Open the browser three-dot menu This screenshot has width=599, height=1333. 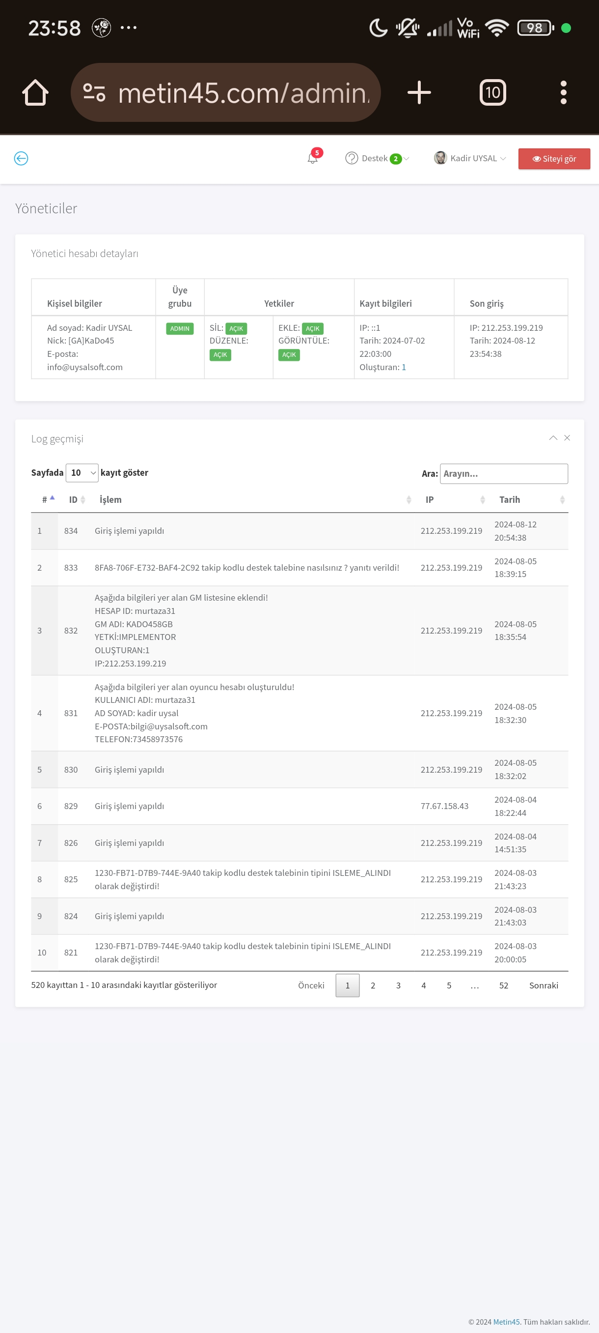click(563, 92)
